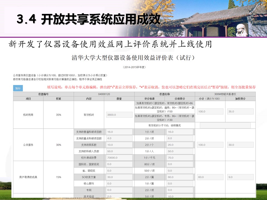
Task: Edit quantity field for 支持的科研人员数
Action: pyautogui.click(x=119, y=151)
